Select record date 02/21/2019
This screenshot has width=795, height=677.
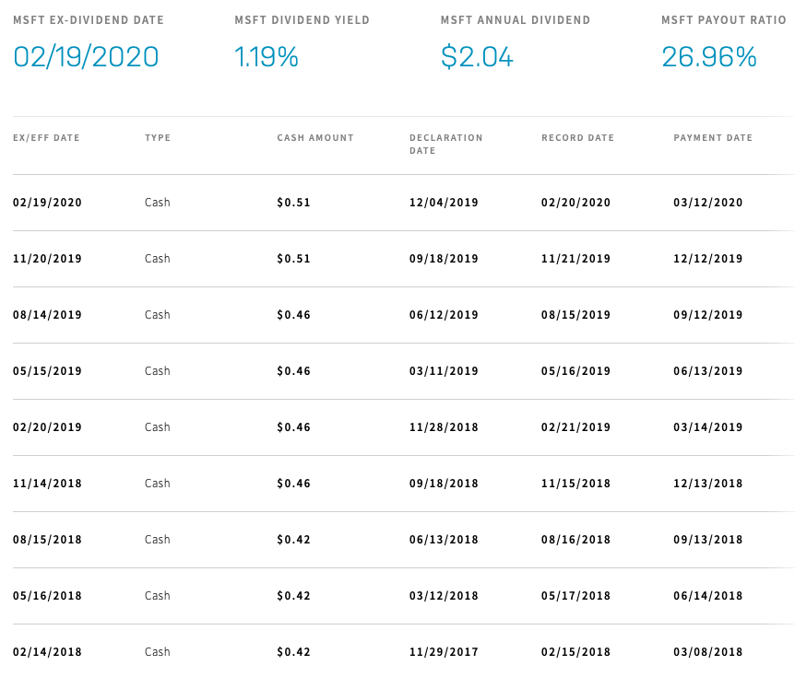click(x=575, y=427)
